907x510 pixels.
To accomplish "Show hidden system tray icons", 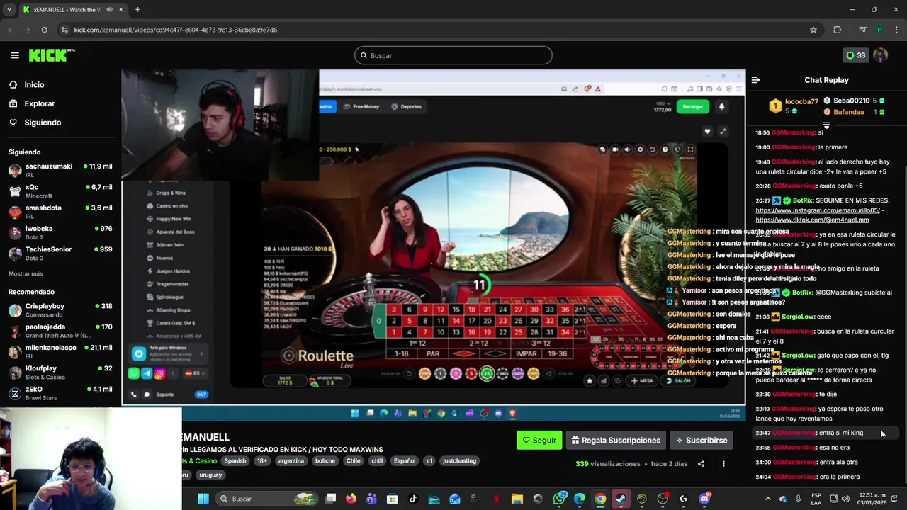I will pyautogui.click(x=768, y=499).
